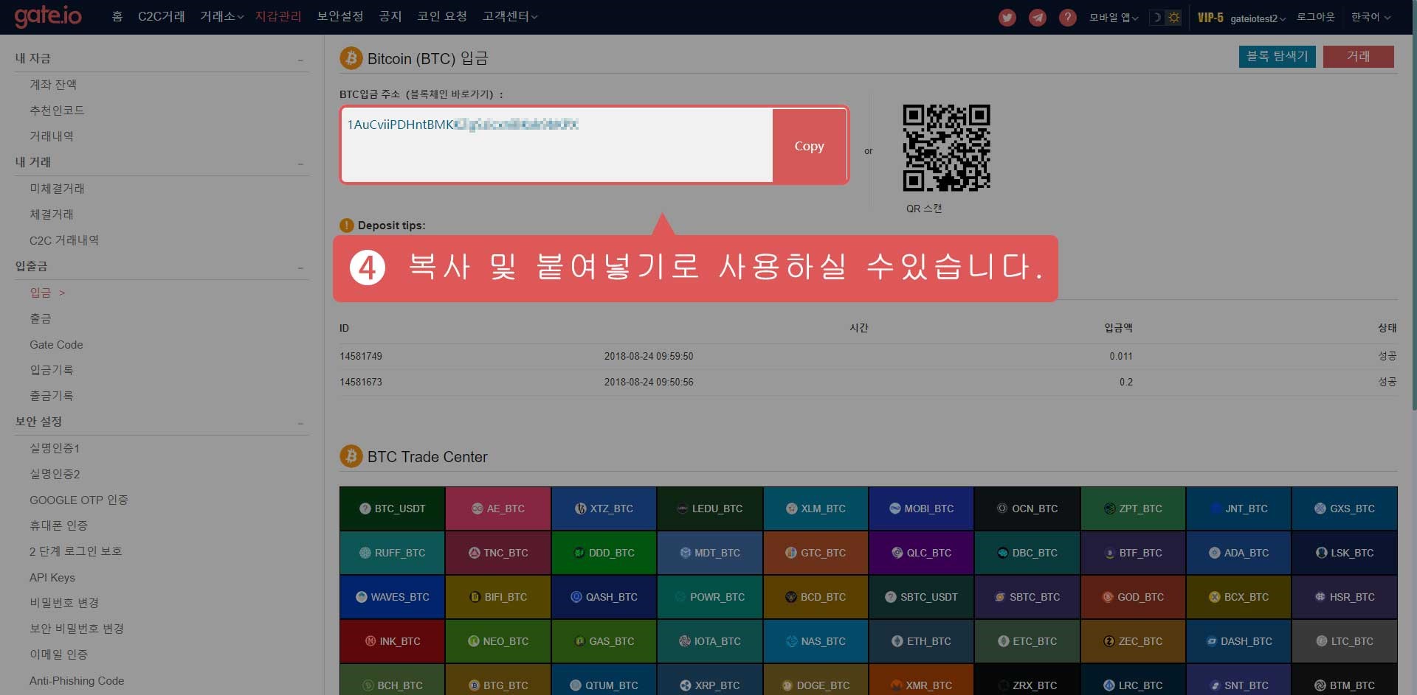Click the page vertical scrollbar
The width and height of the screenshot is (1417, 695).
[x=1413, y=221]
